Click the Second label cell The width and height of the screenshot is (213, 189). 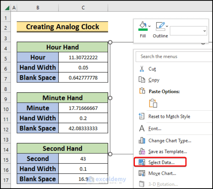click(38, 159)
